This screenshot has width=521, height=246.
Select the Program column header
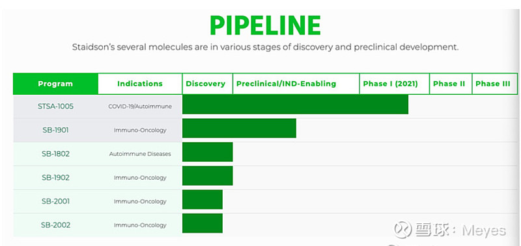click(x=55, y=84)
